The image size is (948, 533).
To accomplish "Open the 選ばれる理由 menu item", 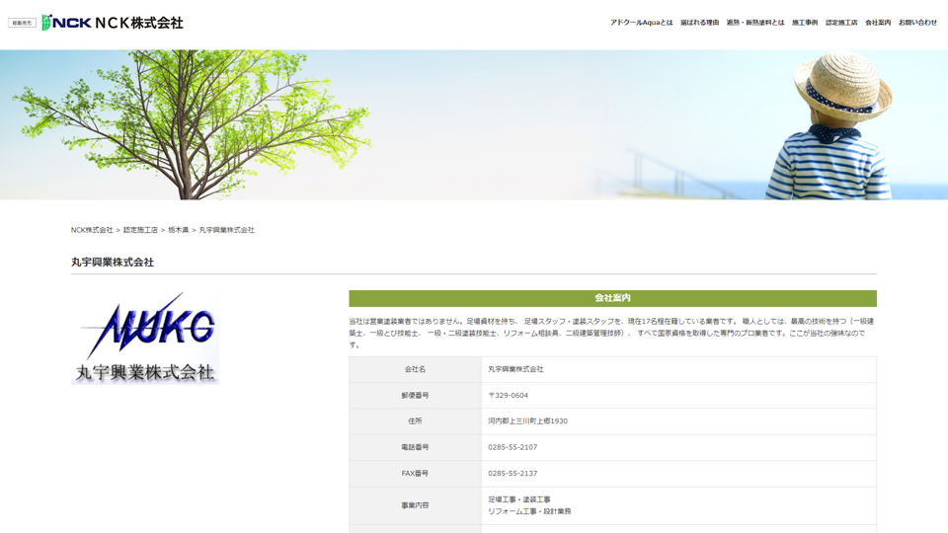I will [x=699, y=23].
